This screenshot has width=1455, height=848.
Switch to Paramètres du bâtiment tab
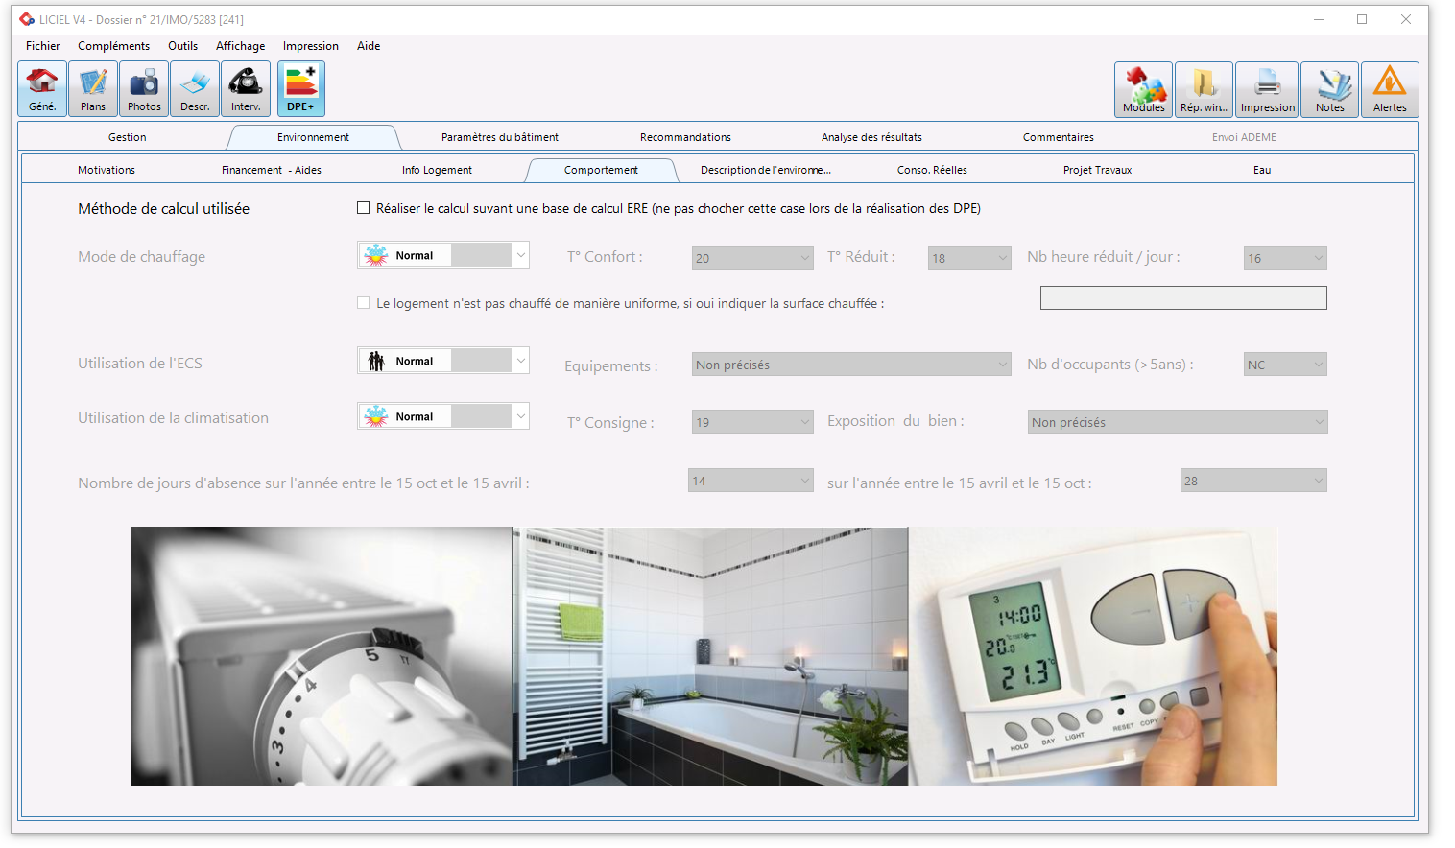[500, 137]
